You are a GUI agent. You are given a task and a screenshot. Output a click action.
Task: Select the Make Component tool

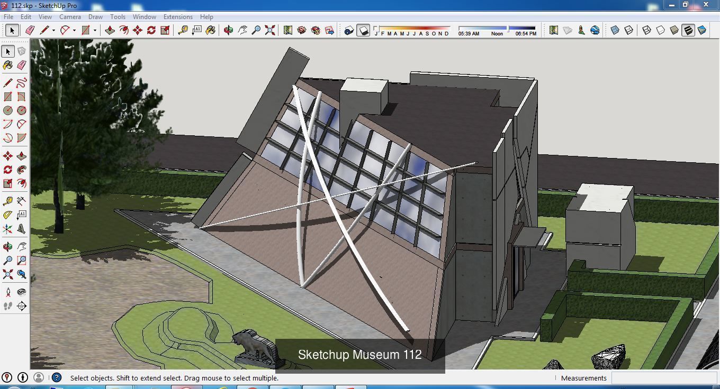pyautogui.click(x=21, y=51)
